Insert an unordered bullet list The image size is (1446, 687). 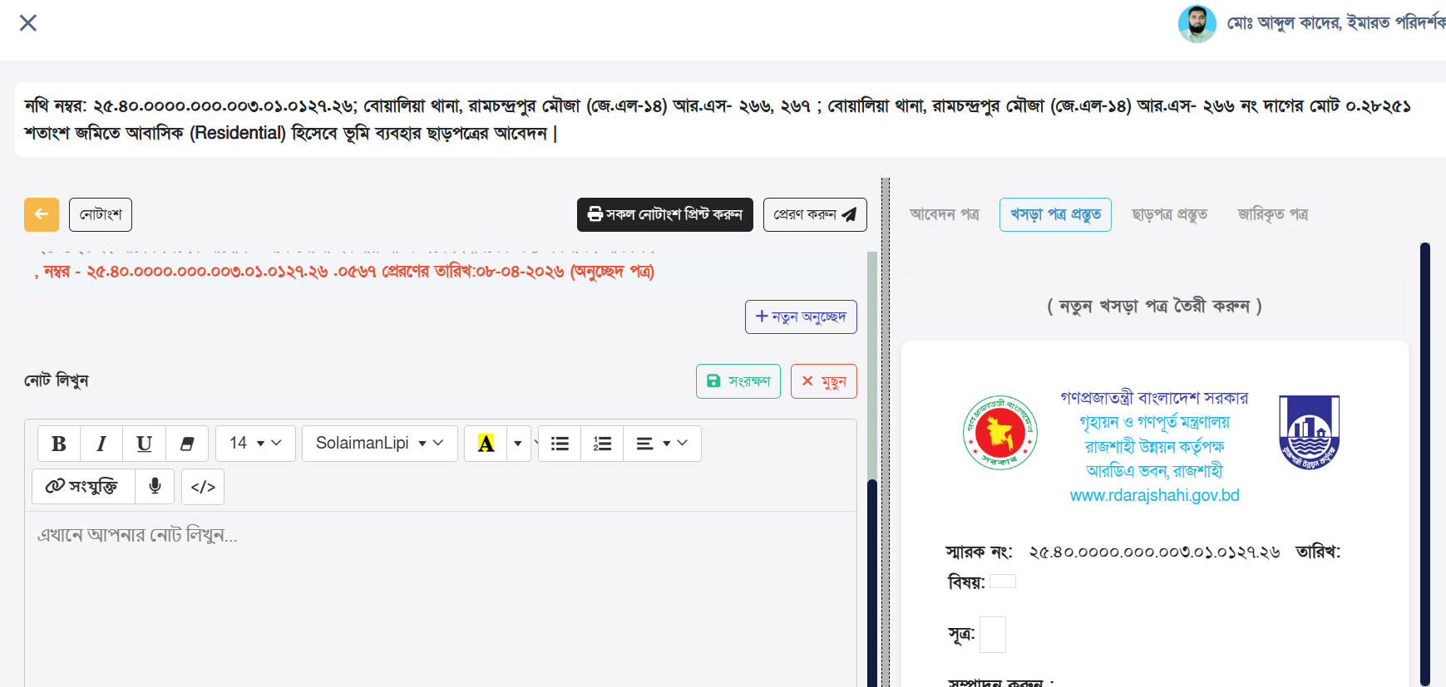pos(560,444)
